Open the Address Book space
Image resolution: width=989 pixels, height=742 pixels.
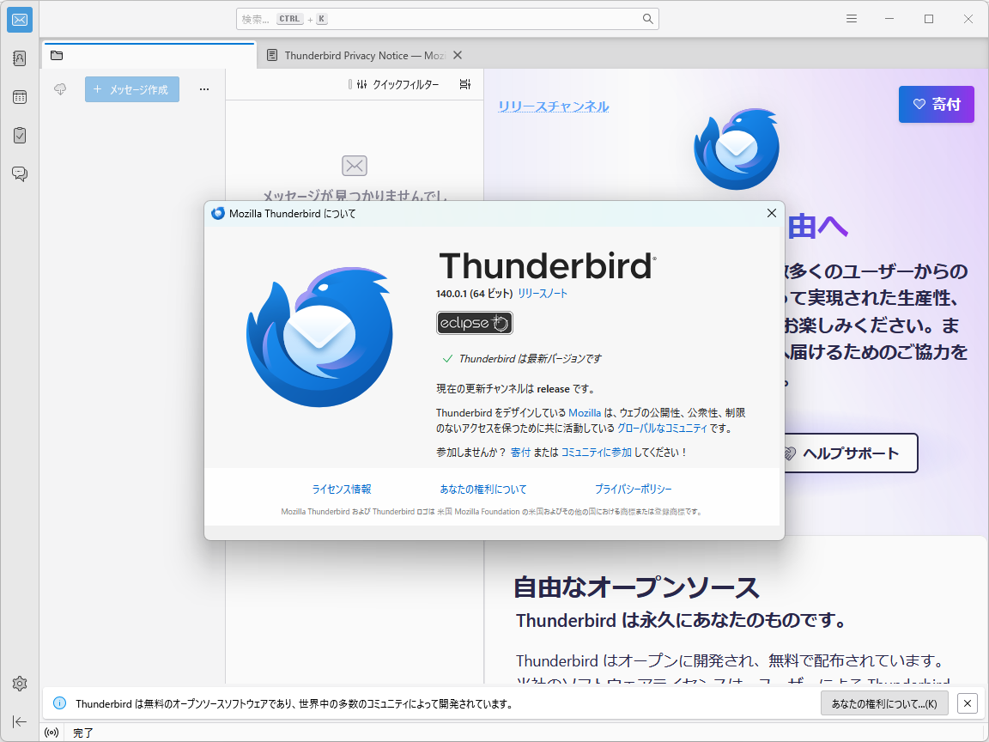[x=19, y=58]
